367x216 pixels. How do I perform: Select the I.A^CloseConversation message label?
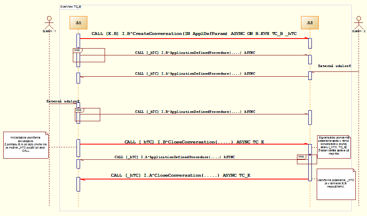181,175
